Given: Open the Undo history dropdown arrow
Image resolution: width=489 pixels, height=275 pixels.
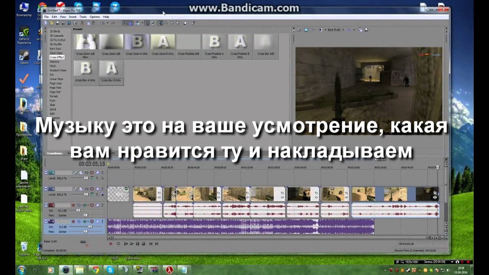Looking at the screenshot, I should point(107,23).
